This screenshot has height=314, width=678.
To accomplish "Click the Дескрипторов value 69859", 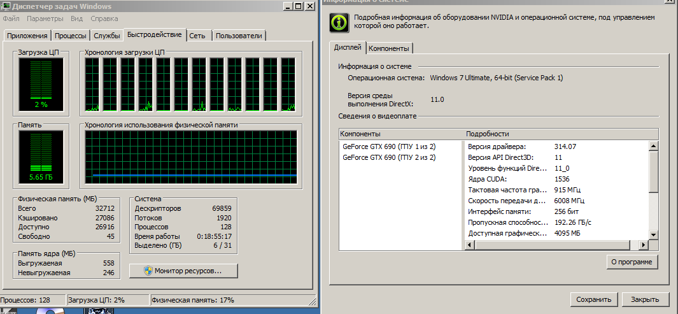I will (222, 208).
